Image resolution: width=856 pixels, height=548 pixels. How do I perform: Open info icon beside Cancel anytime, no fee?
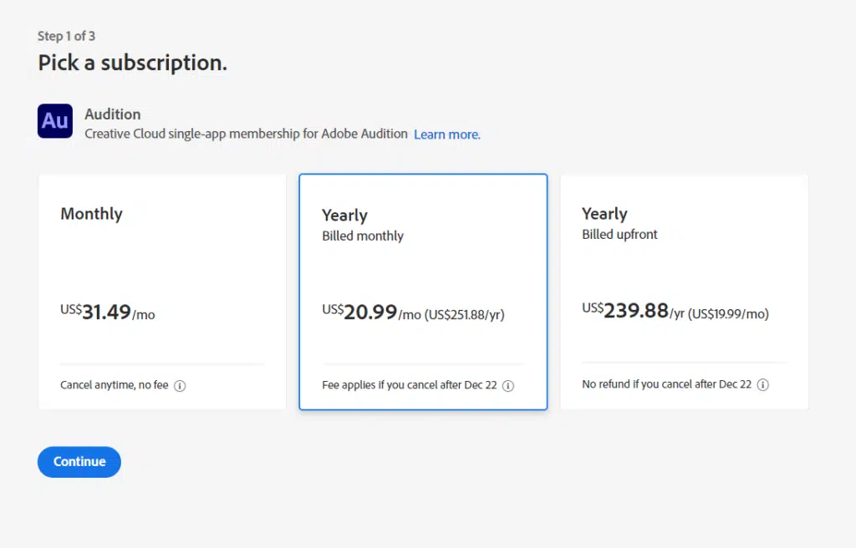pos(180,386)
